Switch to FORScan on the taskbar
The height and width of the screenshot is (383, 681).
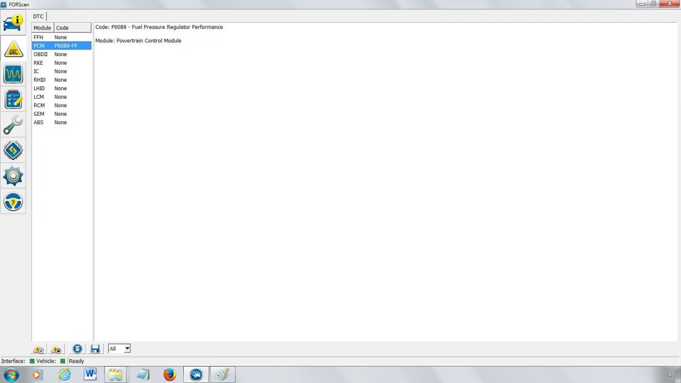196,374
